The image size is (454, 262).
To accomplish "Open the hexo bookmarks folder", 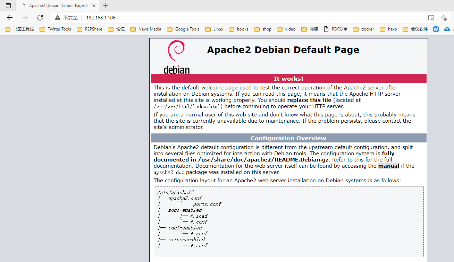I will coord(388,29).
